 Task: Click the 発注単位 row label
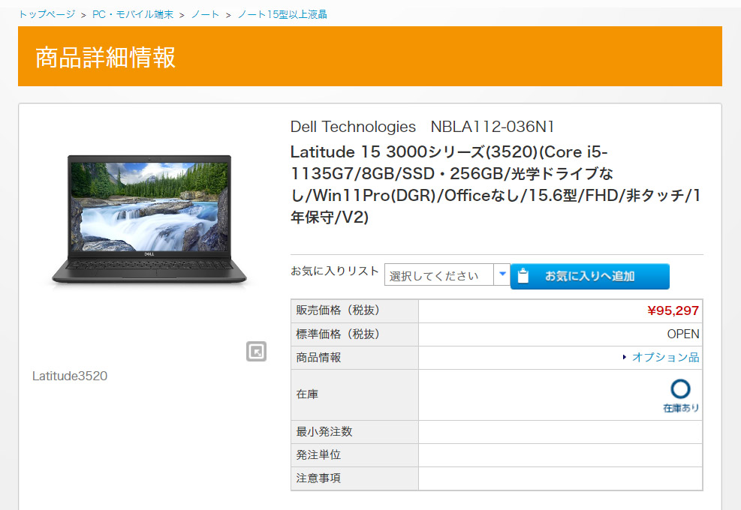click(318, 454)
